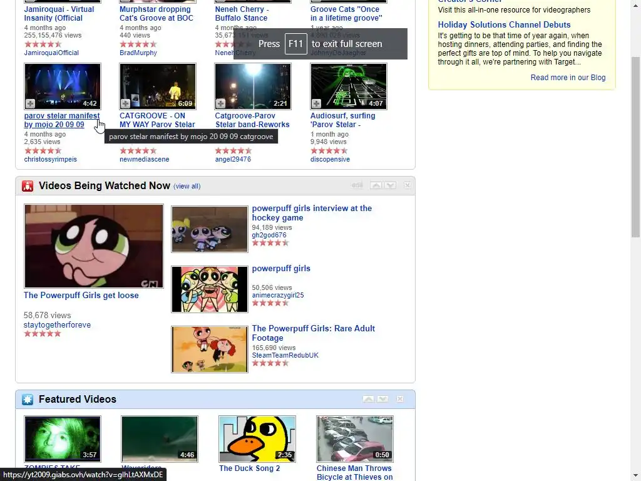Play ZOMBIES featured thumbnail 3:57
This screenshot has width=641, height=481.
tap(63, 439)
